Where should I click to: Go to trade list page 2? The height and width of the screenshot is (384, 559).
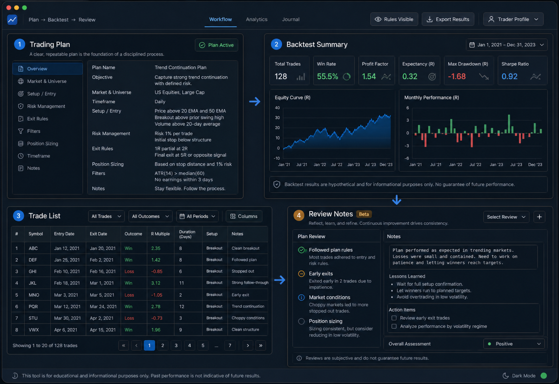162,346
